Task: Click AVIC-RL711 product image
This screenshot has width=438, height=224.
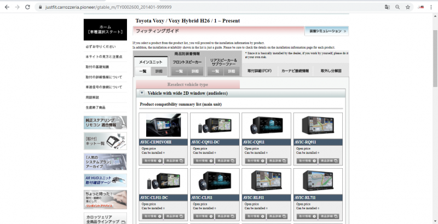Action: (318, 181)
